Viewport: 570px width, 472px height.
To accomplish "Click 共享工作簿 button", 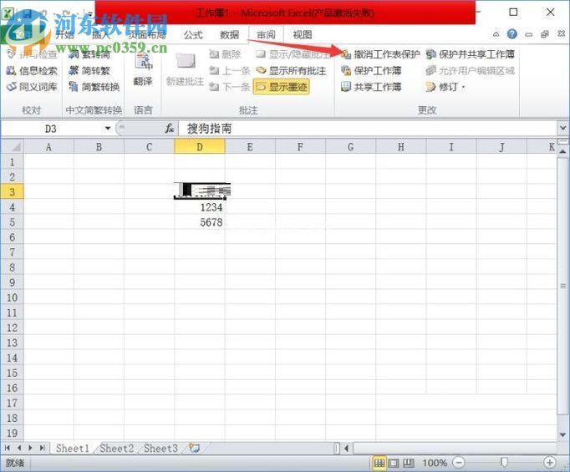I will pos(371,87).
